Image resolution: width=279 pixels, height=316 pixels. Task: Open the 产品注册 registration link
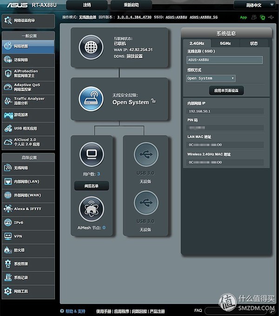click(157, 311)
